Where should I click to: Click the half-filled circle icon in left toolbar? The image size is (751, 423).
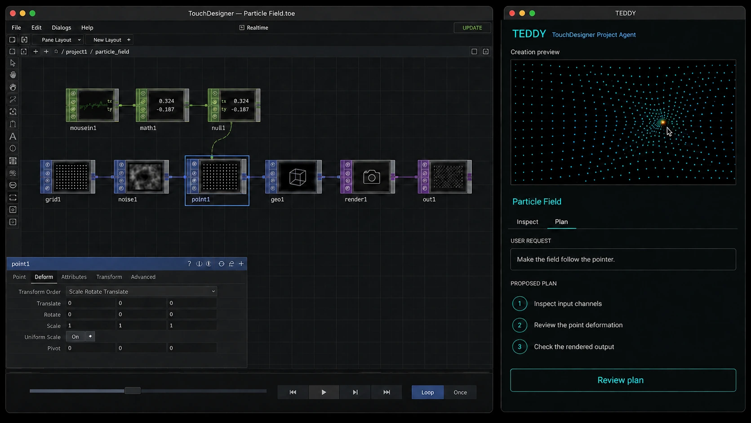[x=13, y=148]
